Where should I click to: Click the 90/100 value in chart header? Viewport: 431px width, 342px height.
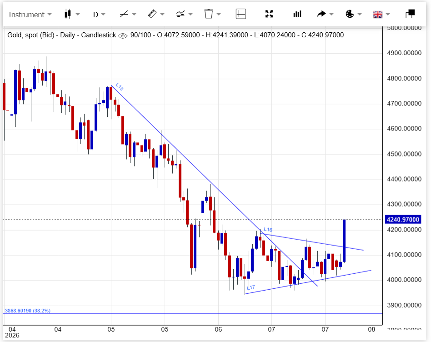(141, 35)
